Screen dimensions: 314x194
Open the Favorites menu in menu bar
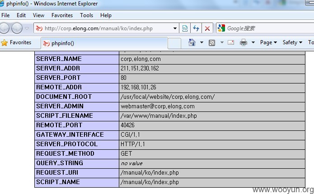62,15
